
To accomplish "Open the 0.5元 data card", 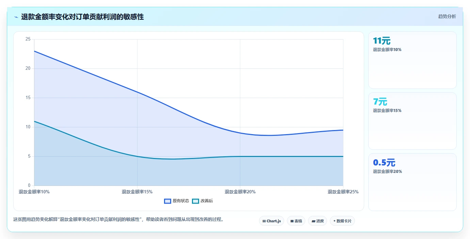I will click(412, 182).
